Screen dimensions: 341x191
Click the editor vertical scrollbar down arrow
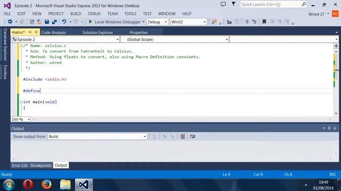point(336,114)
